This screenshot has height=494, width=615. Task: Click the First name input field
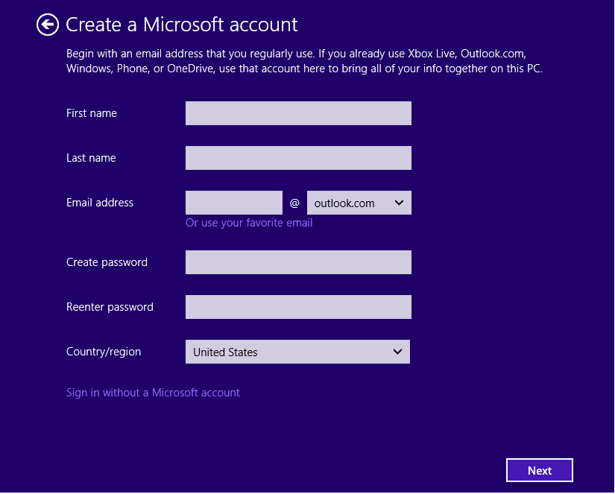[x=298, y=113]
